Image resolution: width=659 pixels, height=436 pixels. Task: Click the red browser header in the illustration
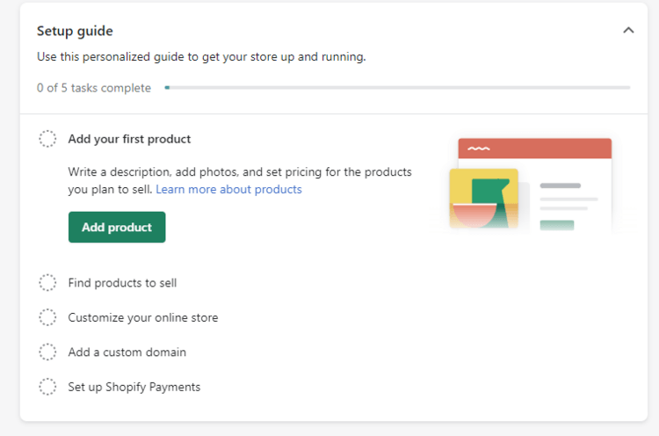point(534,149)
